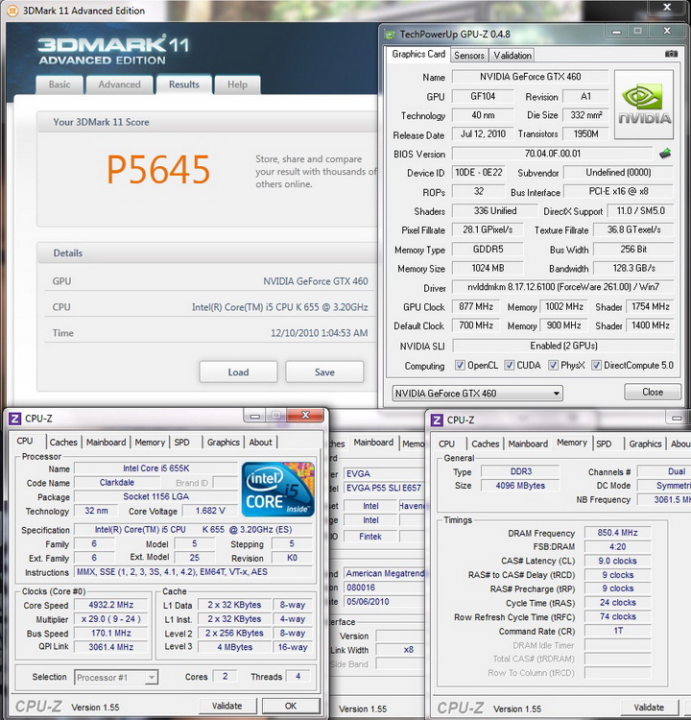Minimize the GPU-Z window
691x720 pixels.
616,32
